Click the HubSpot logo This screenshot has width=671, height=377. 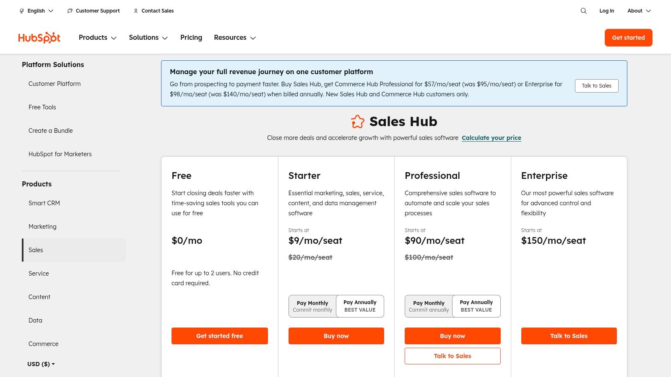click(39, 38)
